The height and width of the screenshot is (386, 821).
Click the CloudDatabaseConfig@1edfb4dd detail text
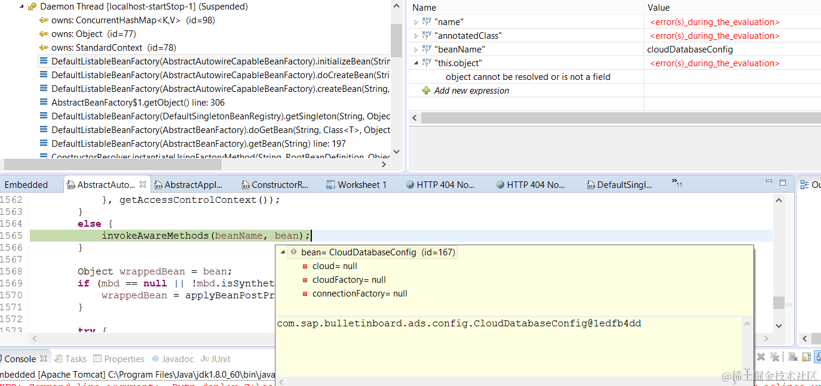[459, 323]
